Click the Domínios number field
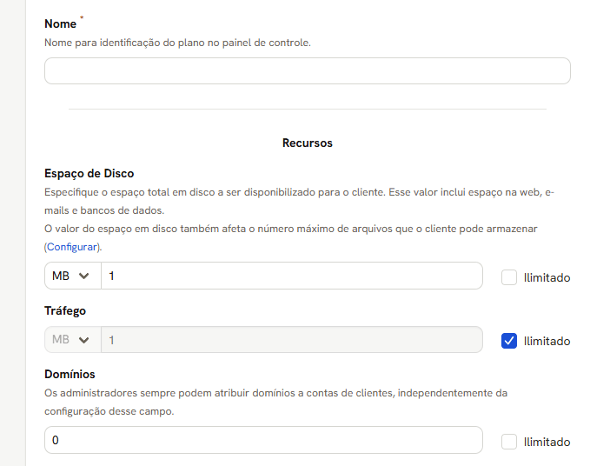Screen dimensions: 590x466 pos(263,440)
